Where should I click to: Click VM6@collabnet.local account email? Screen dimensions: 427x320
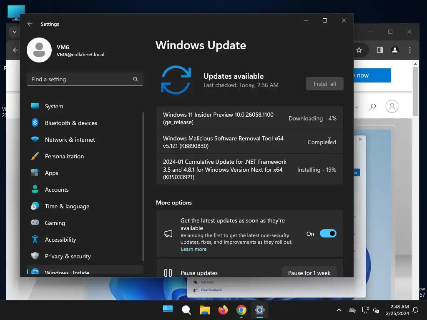pyautogui.click(x=80, y=55)
